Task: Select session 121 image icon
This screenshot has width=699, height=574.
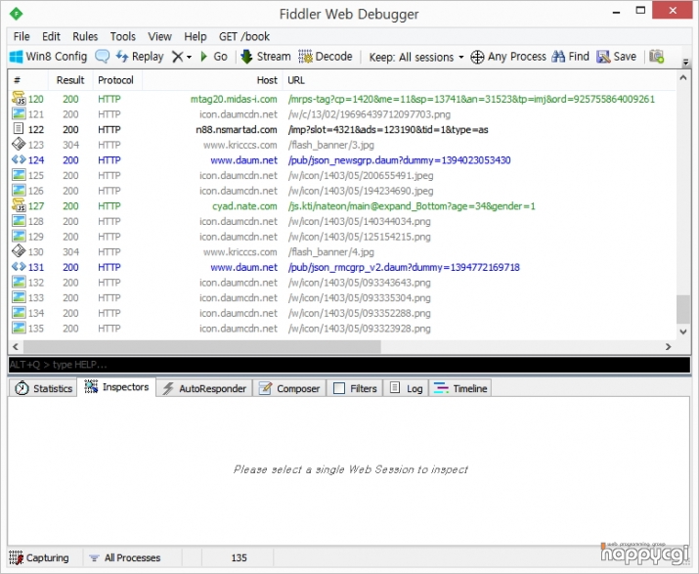Action: point(19,114)
